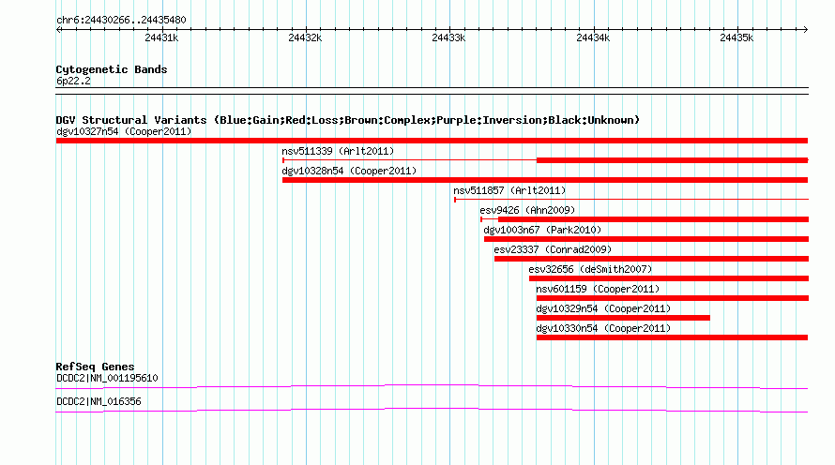This screenshot has height=465, width=835.
Task: Select the dgv10330n54 (Cooper2011) variant label
Action: [603, 329]
